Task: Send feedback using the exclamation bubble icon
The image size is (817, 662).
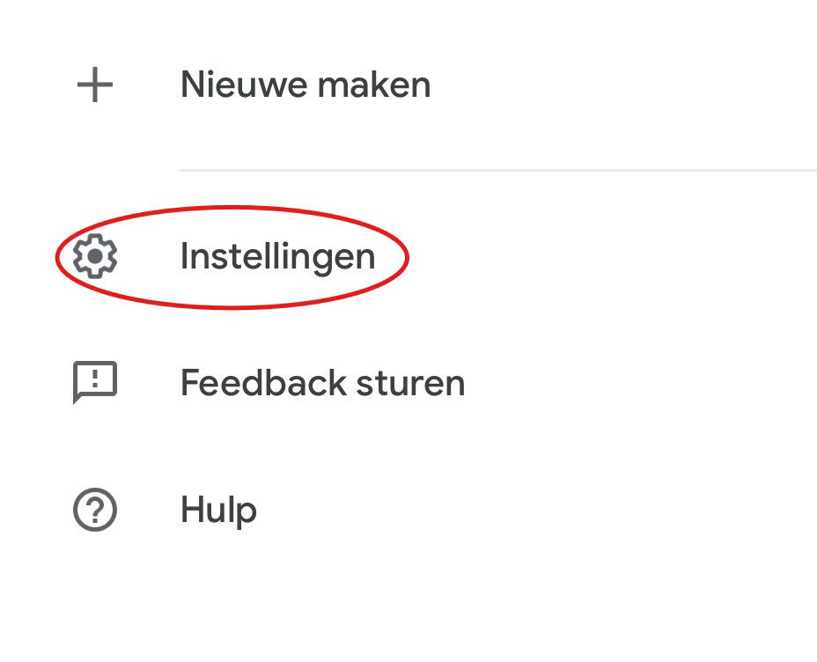Action: pyautogui.click(x=95, y=383)
